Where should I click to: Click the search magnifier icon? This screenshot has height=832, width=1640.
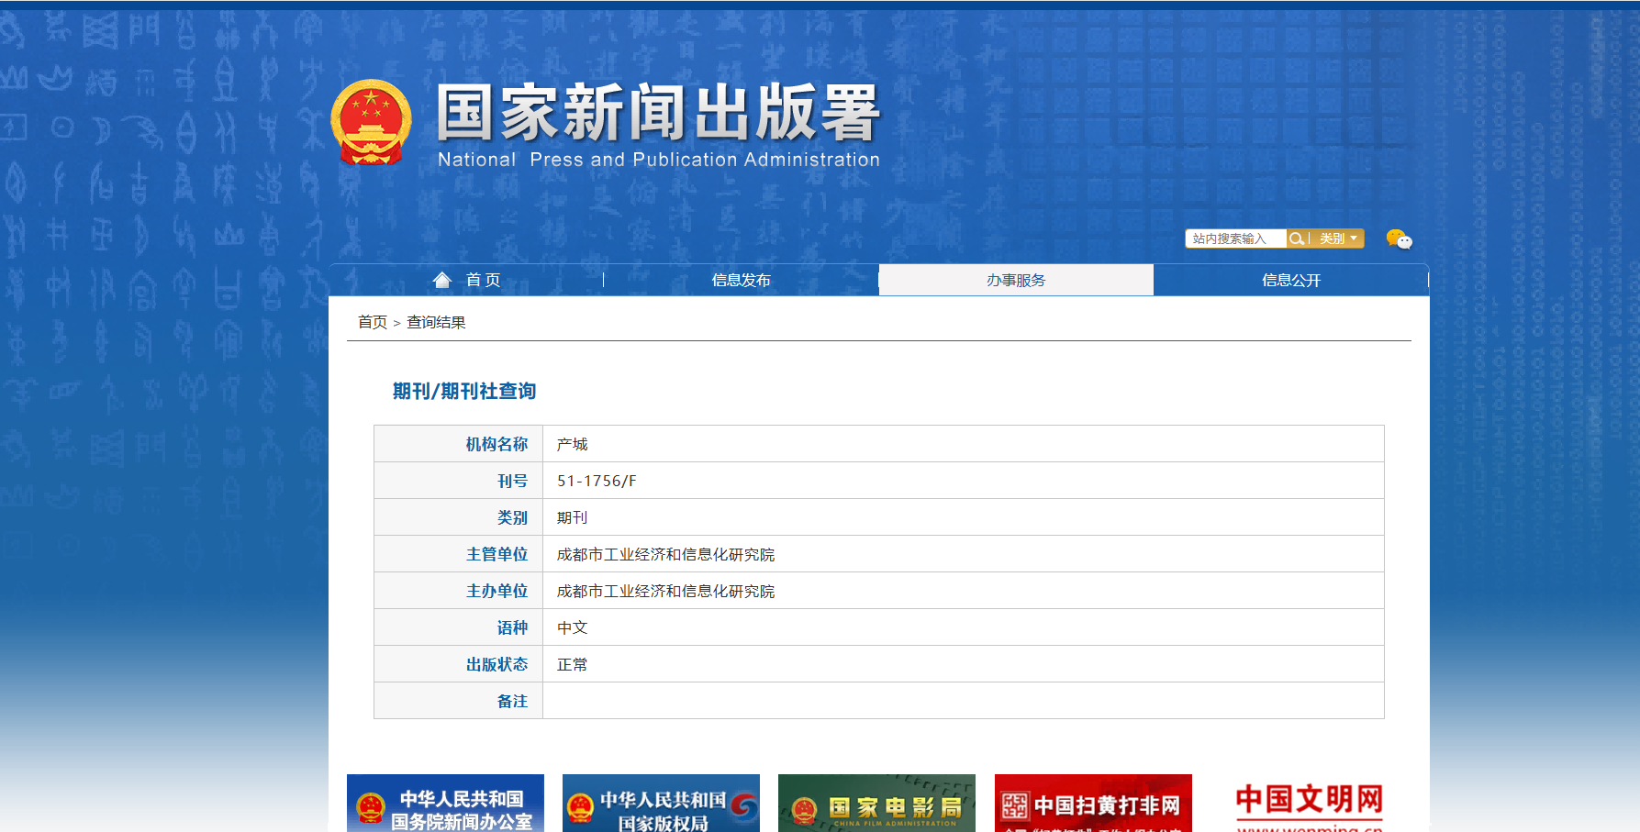coord(1297,239)
